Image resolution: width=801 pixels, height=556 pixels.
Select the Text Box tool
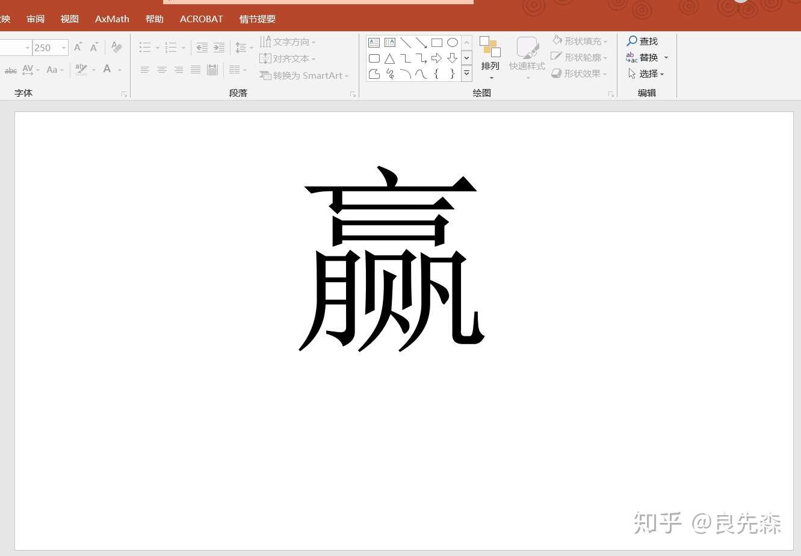374,42
